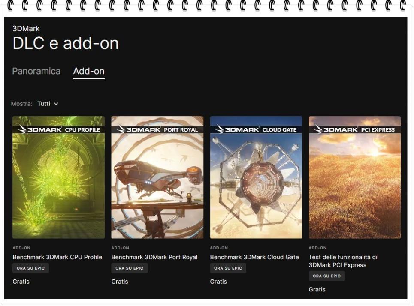Click the chevron next to Tutti
The height and width of the screenshot is (306, 414).
point(56,104)
